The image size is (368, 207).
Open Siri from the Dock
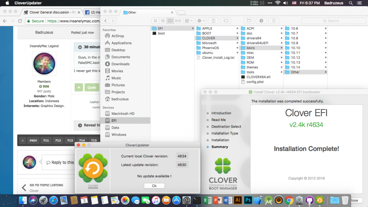coord(33,200)
